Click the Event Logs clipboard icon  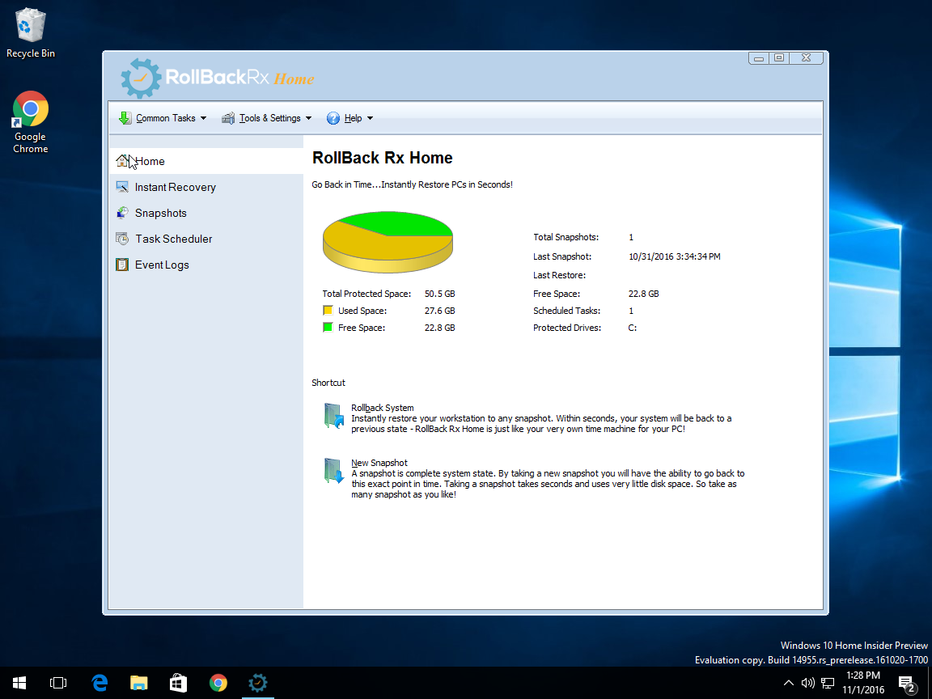[x=122, y=265]
